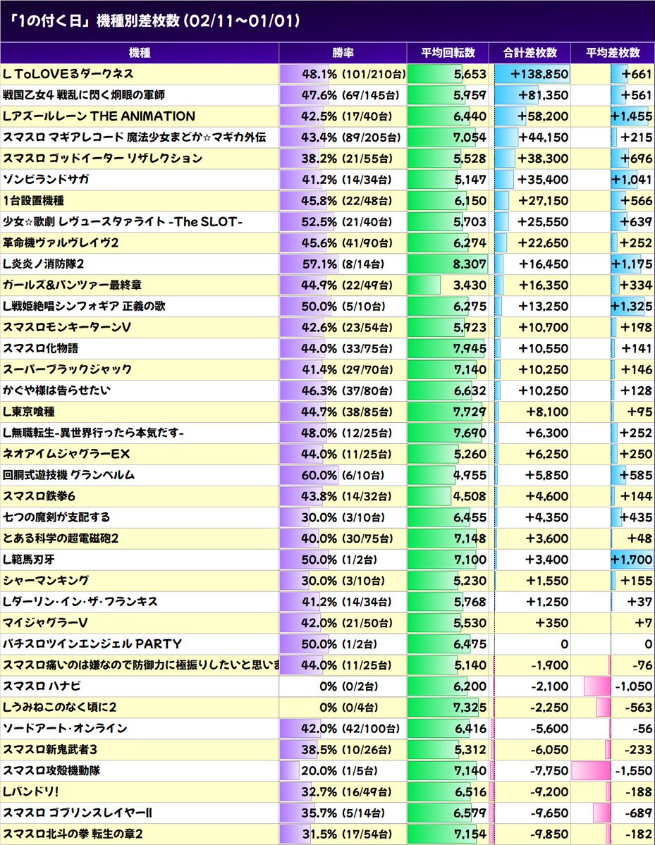Click スマスロ ハナビ machine name

point(42,686)
